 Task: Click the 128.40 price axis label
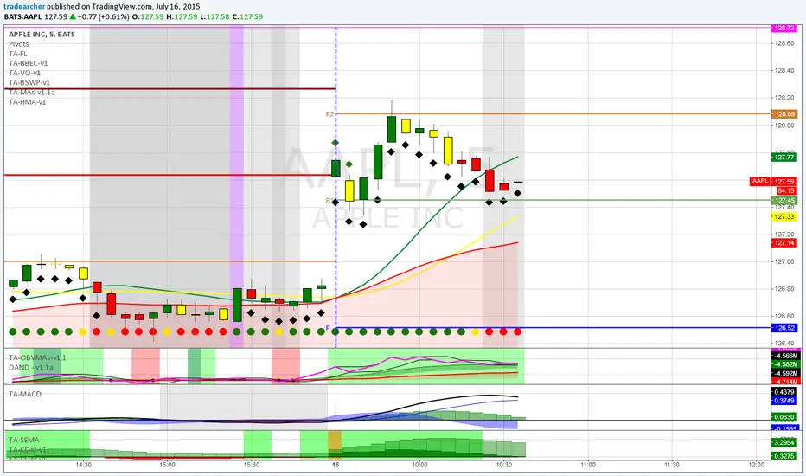[784, 71]
